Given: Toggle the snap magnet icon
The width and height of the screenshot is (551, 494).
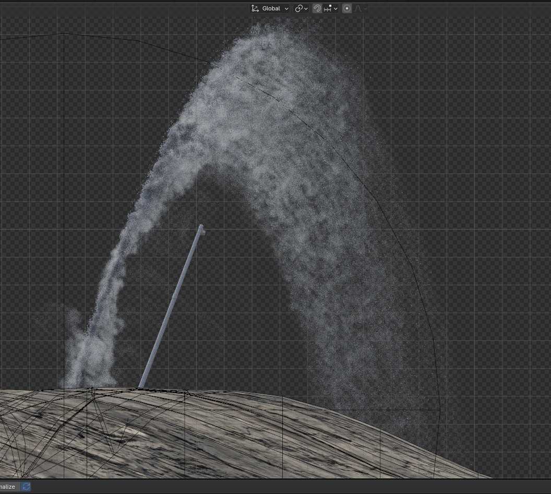Looking at the screenshot, I should (317, 8).
